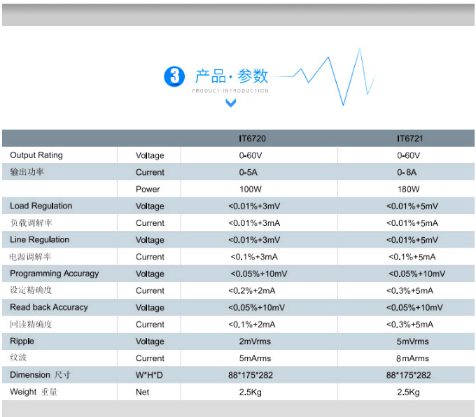Select the IT6721 column header

pos(409,139)
